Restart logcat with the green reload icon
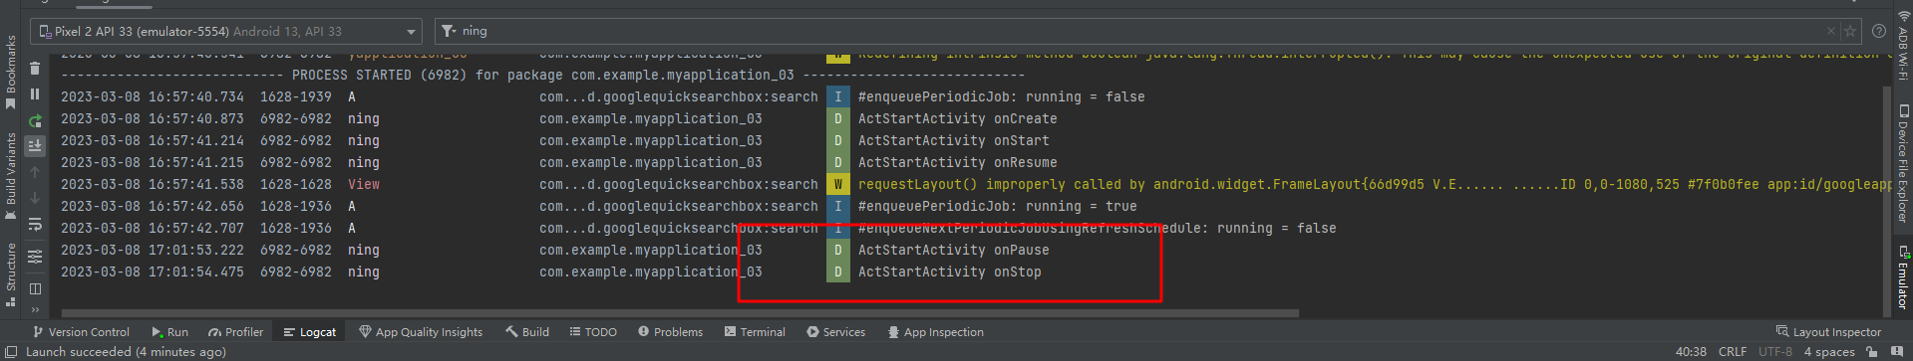 pyautogui.click(x=35, y=120)
